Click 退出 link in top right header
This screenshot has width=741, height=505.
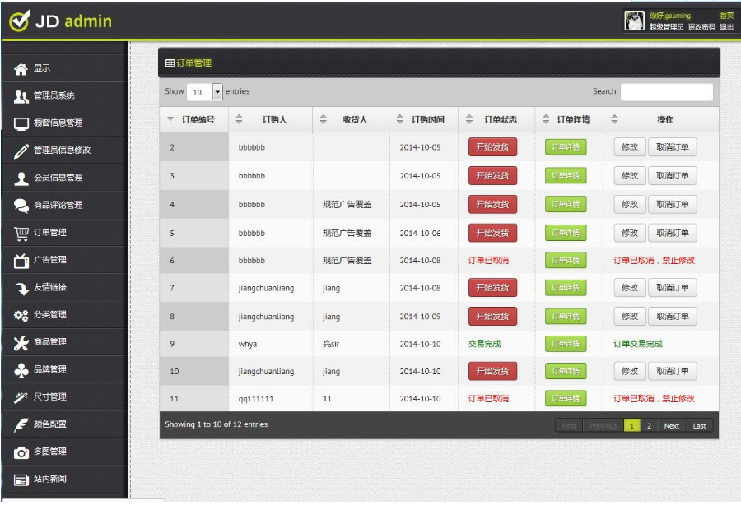tap(726, 27)
